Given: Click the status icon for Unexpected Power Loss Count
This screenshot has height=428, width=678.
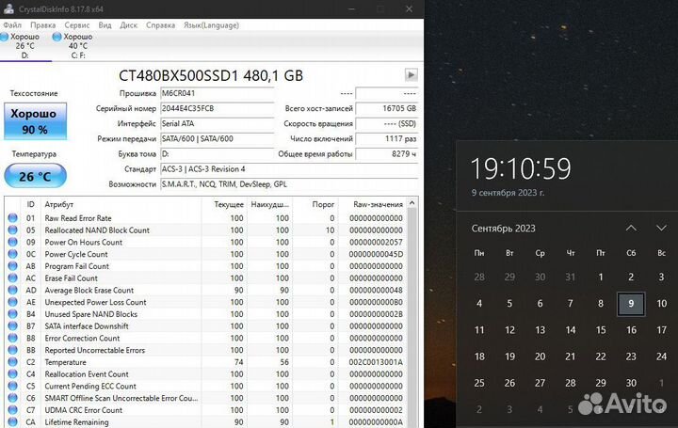Looking at the screenshot, I should coord(12,302).
